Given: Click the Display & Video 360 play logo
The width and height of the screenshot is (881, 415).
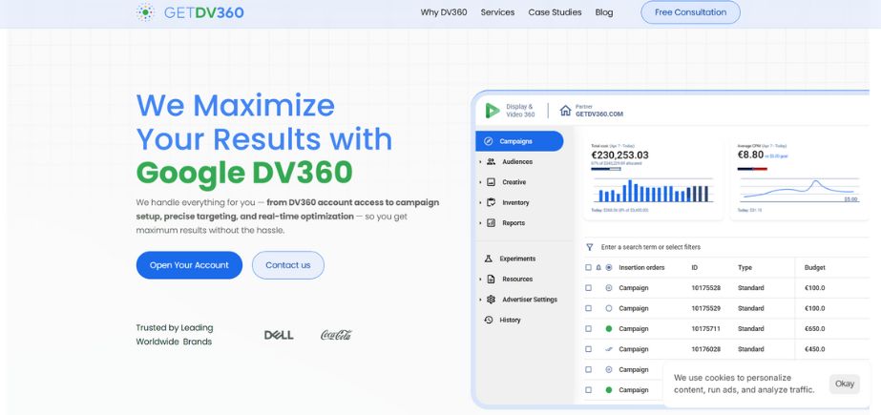Looking at the screenshot, I should click(492, 111).
